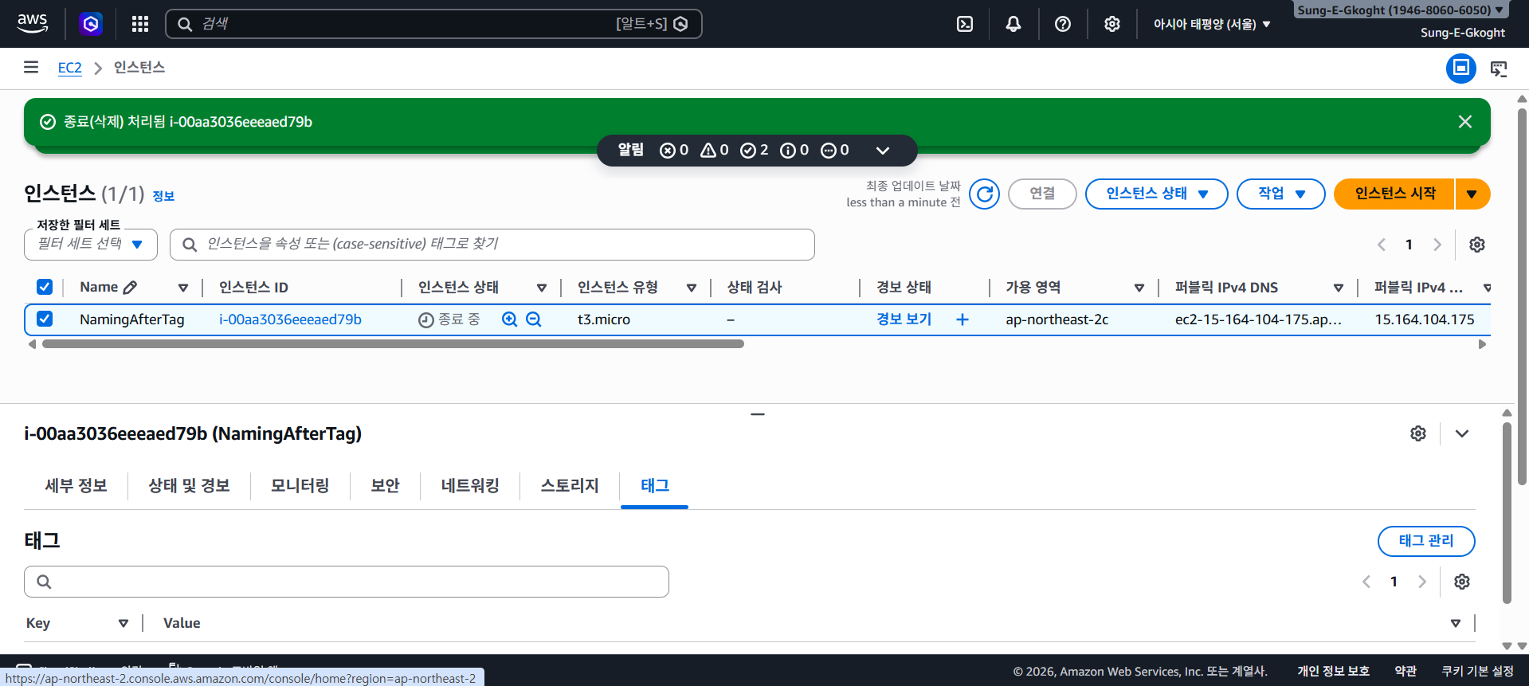Open 개인 정보 보호 footer link
Screen dimensions: 1529x686
tap(1333, 672)
